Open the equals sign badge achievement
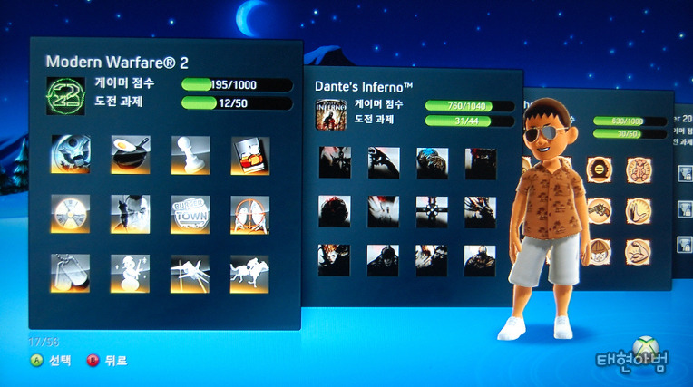This screenshot has height=387, width=693. coord(600,169)
